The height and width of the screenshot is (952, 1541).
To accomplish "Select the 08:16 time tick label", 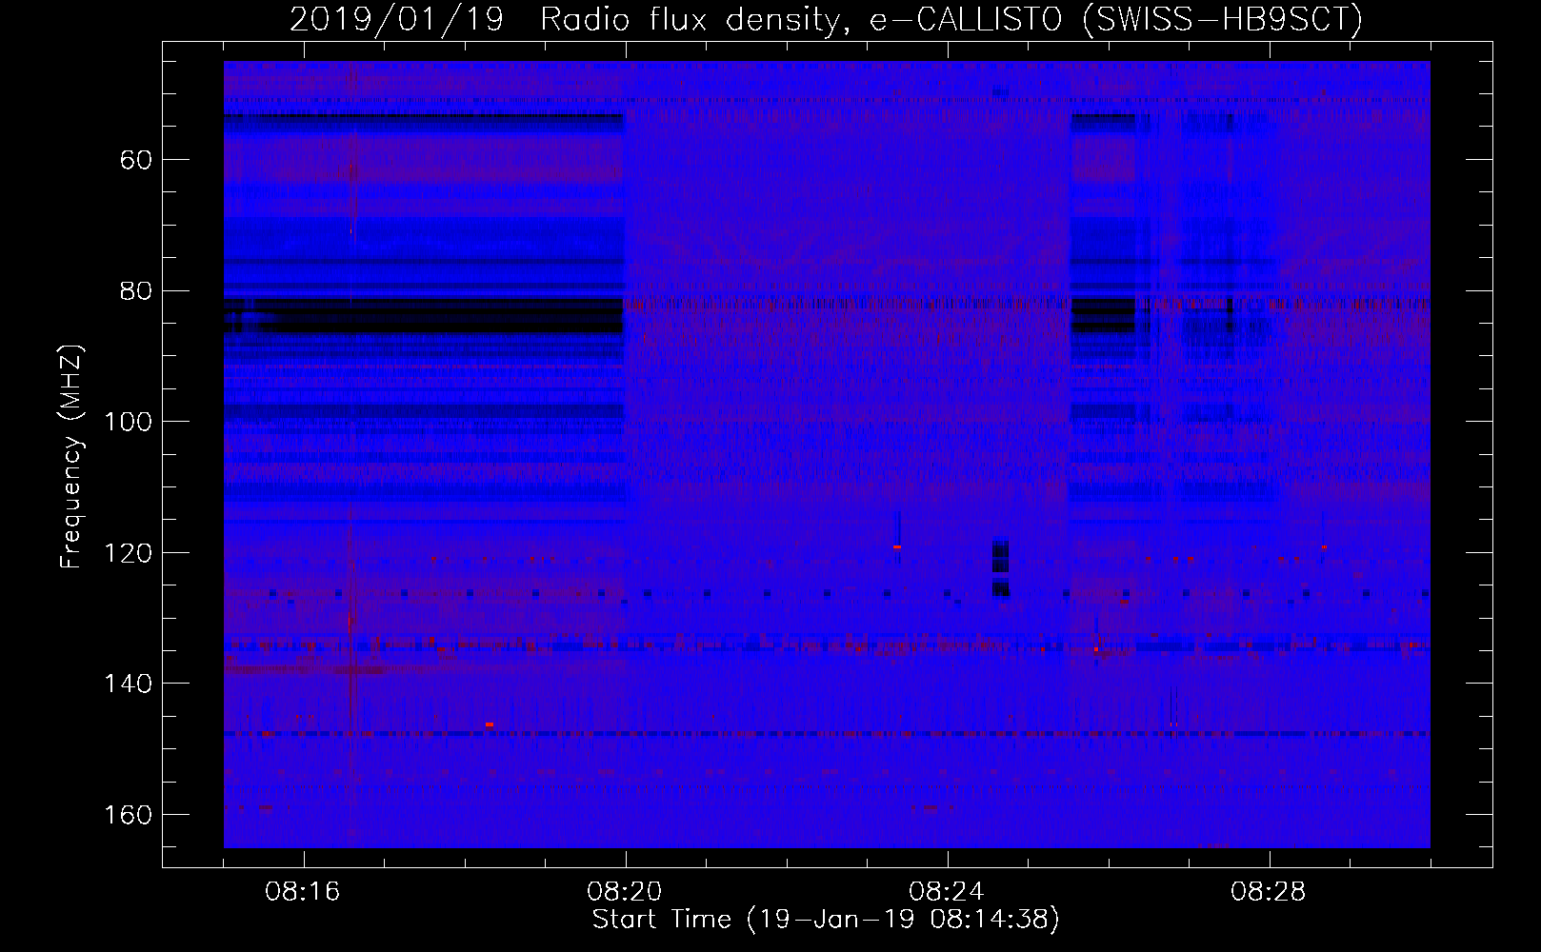I will (303, 892).
